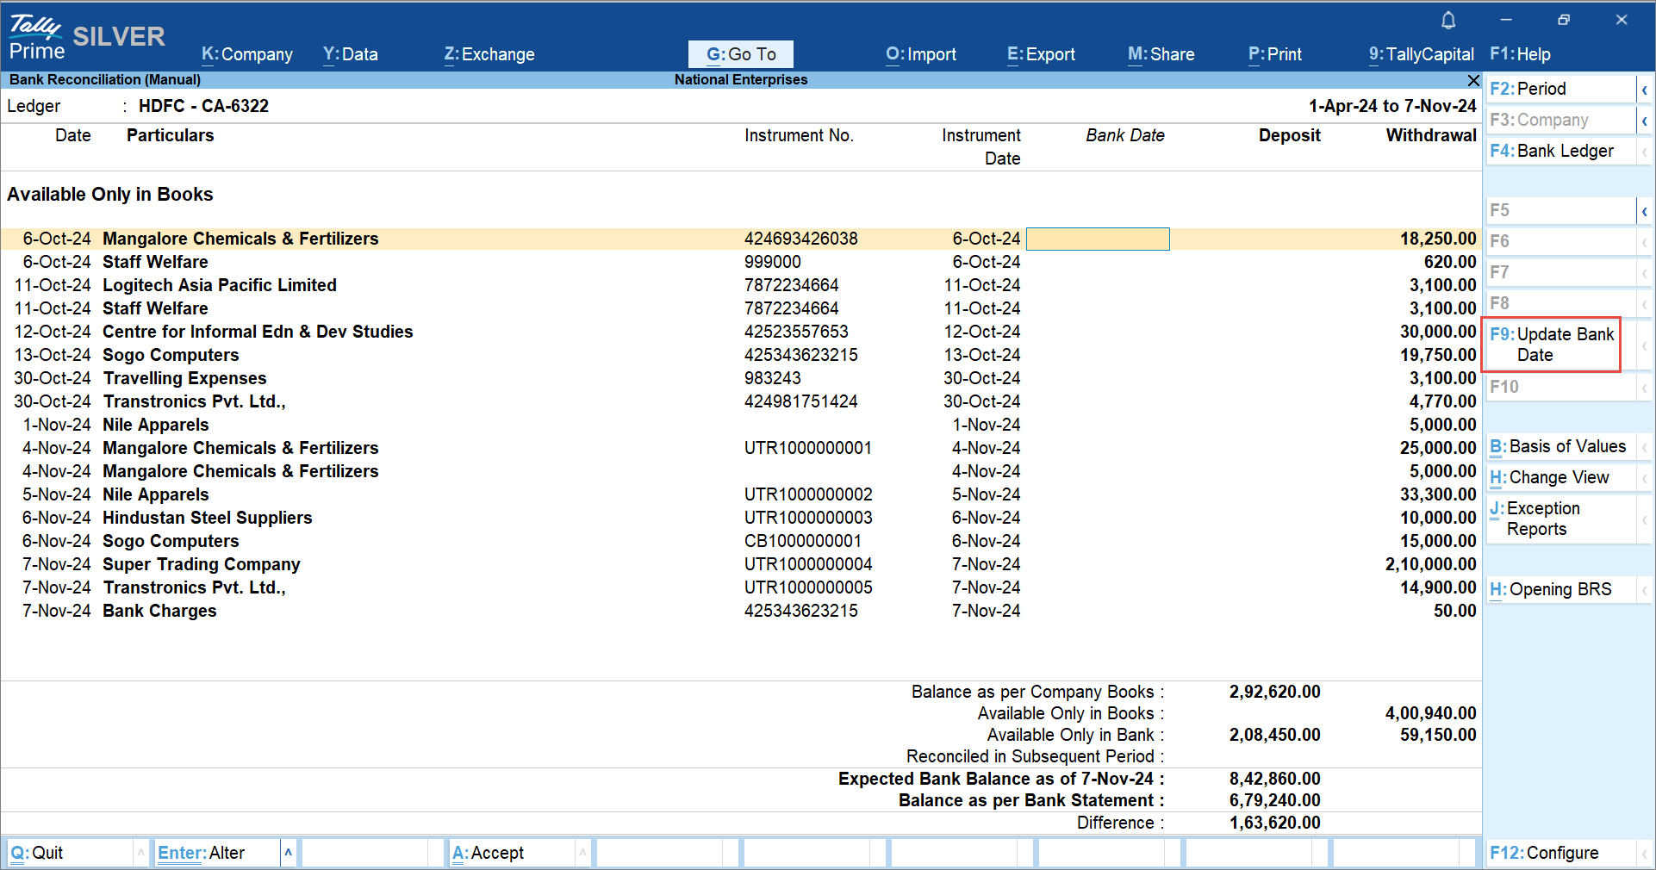This screenshot has width=1656, height=870.
Task: Open the M: Share menu
Action: click(x=1161, y=54)
